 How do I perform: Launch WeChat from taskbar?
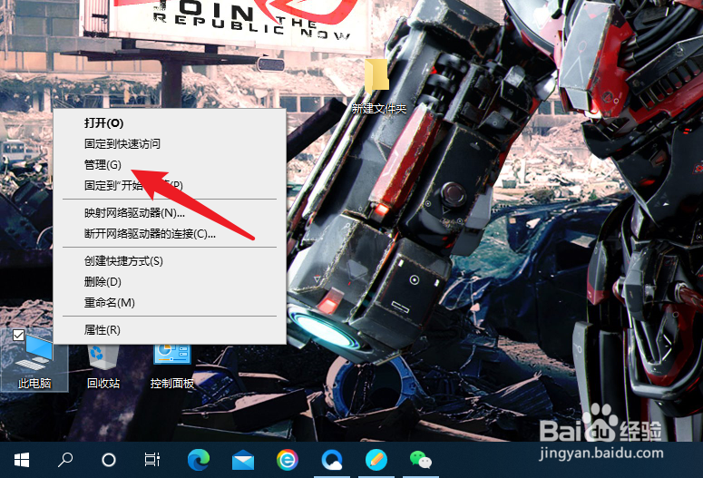(421, 460)
